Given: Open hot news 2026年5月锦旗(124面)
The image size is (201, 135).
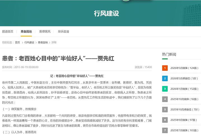Looking at the screenshot, I should [x=184, y=68].
